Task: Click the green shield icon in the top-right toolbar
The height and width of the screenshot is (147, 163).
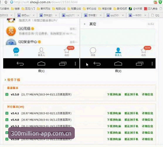Action: click(160, 2)
